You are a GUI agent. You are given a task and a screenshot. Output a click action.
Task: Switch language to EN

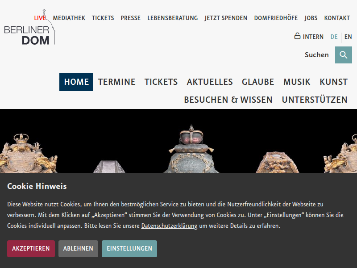click(x=348, y=37)
